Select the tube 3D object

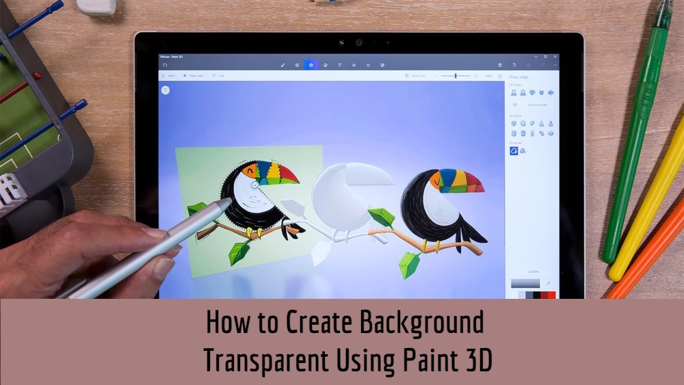pyautogui.click(x=523, y=133)
